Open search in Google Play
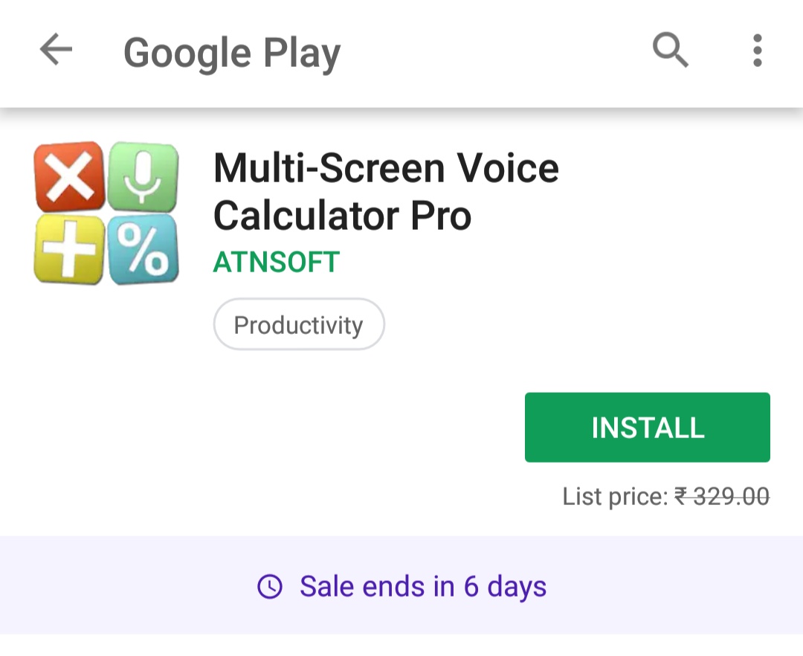The width and height of the screenshot is (803, 656). [x=670, y=50]
